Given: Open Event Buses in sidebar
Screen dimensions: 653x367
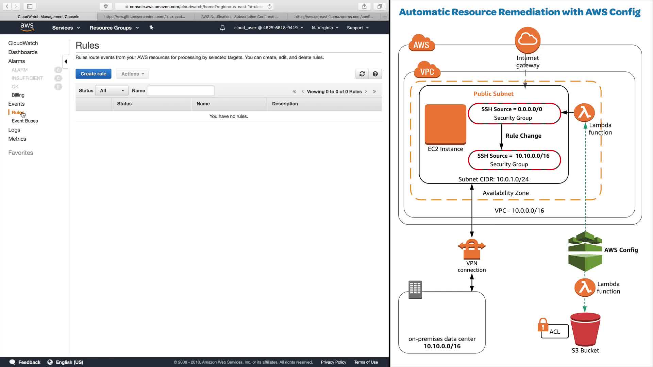Looking at the screenshot, I should pos(25,121).
